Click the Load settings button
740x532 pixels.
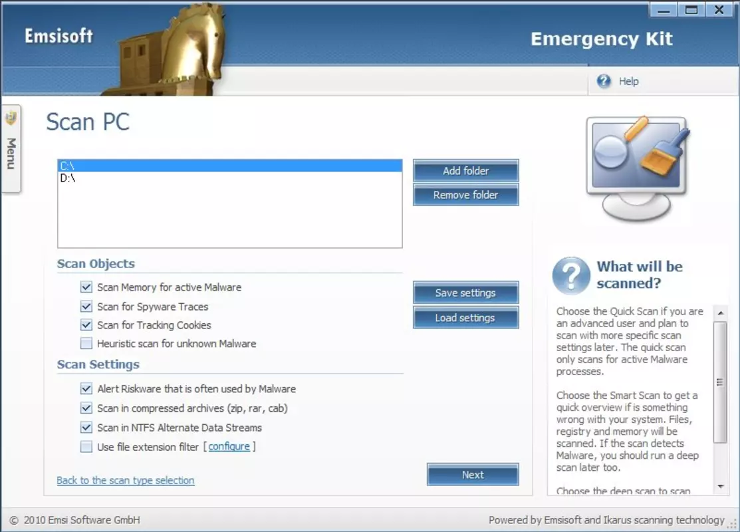(x=466, y=318)
